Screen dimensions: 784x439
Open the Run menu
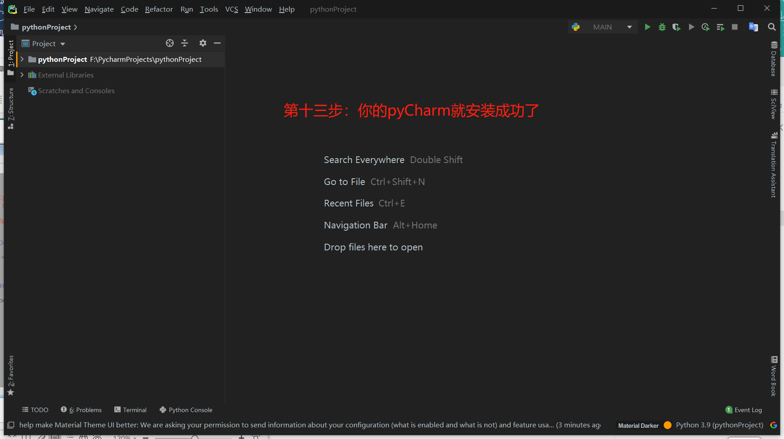click(x=187, y=9)
